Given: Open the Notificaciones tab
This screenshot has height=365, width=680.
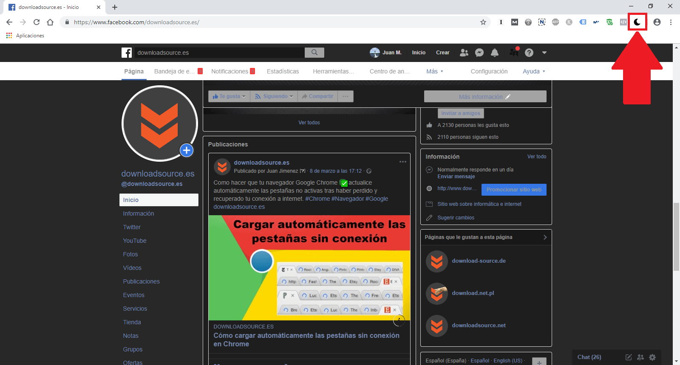Looking at the screenshot, I should 233,71.
